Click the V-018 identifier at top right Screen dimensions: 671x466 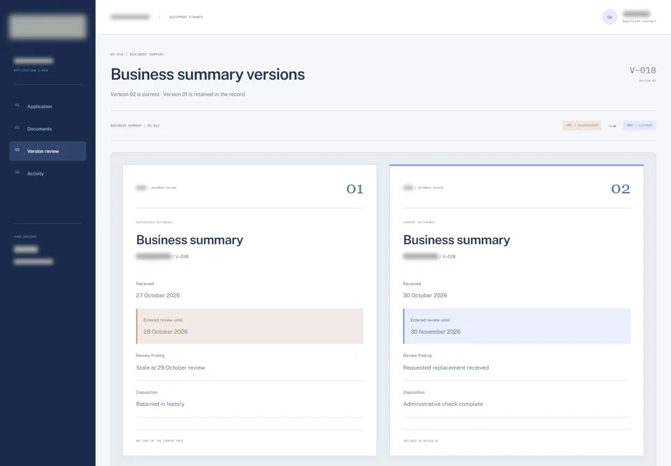pos(642,70)
